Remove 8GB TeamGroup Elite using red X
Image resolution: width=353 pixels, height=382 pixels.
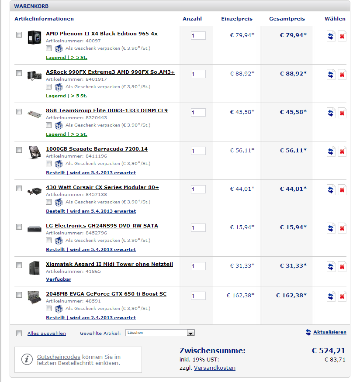342,113
